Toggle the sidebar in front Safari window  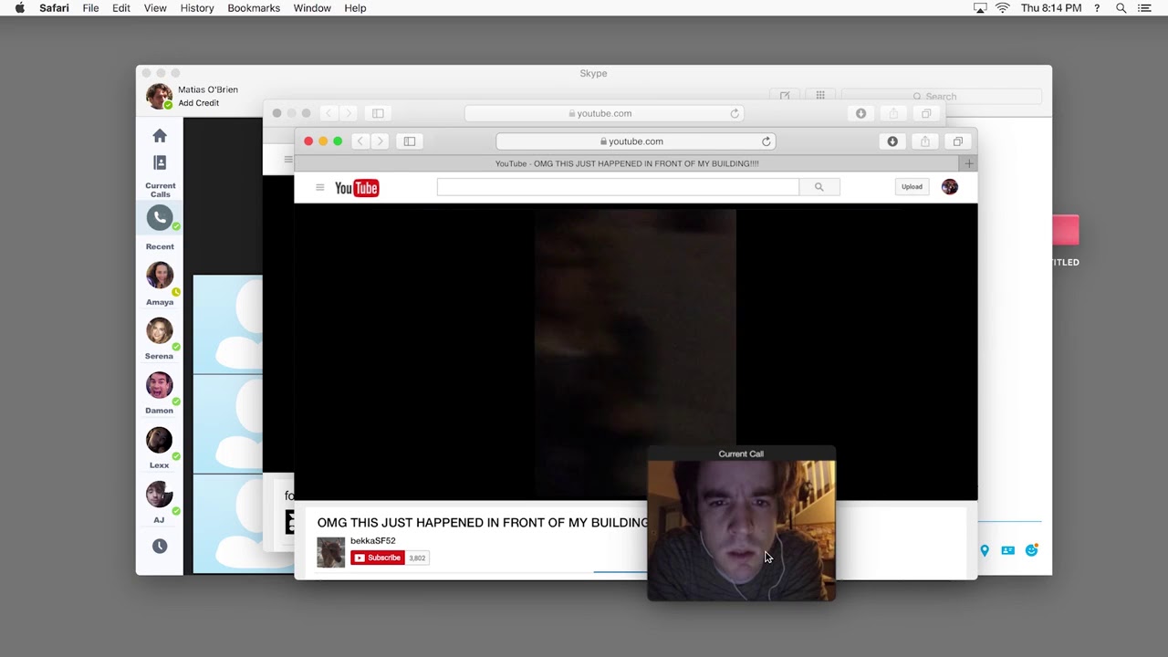(410, 141)
